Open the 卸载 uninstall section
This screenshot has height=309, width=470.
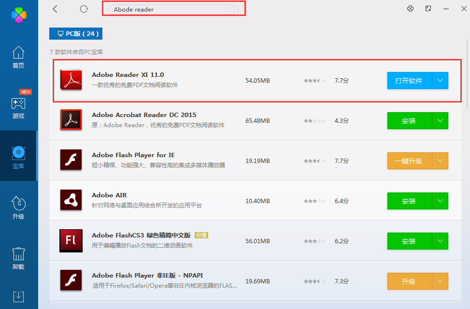pyautogui.click(x=18, y=258)
